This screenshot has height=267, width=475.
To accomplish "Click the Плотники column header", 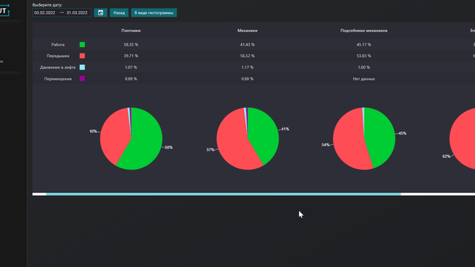I will point(131,31).
